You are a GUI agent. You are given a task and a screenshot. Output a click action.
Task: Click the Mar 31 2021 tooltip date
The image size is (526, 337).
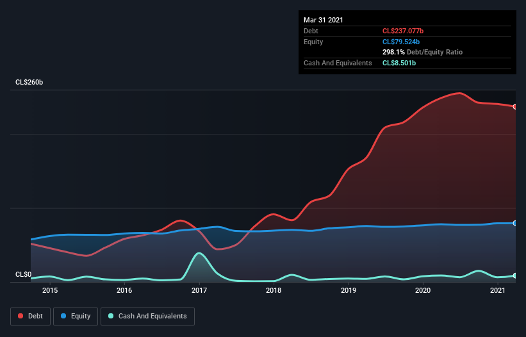[x=324, y=20]
